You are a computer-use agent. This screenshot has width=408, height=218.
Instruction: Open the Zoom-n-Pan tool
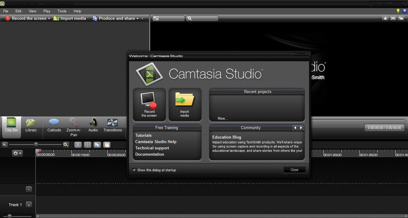(x=74, y=127)
